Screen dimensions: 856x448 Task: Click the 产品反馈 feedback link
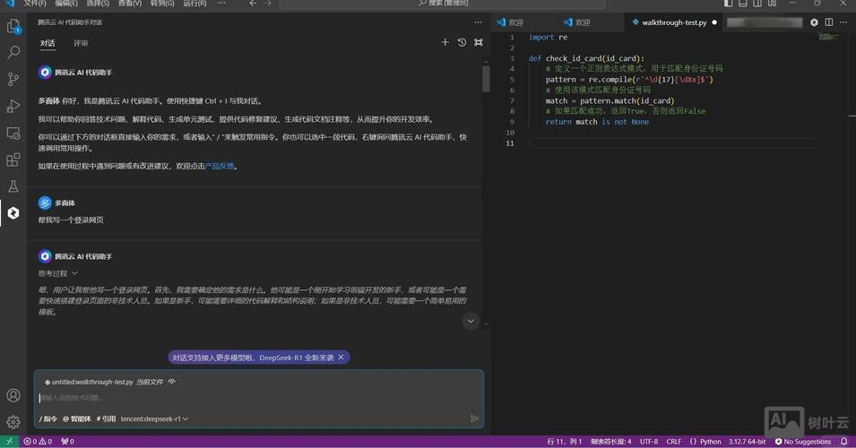click(x=220, y=166)
